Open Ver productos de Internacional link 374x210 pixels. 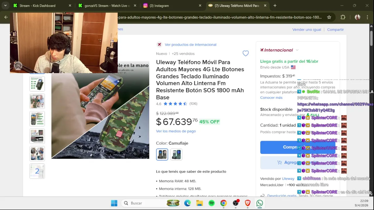[191, 45]
